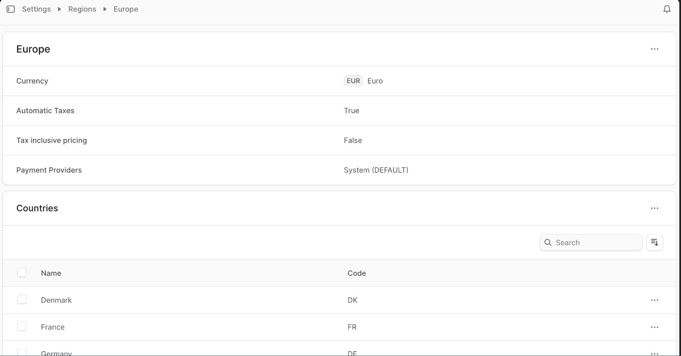Open the France row actions menu
This screenshot has height=356, width=681.
pos(654,327)
